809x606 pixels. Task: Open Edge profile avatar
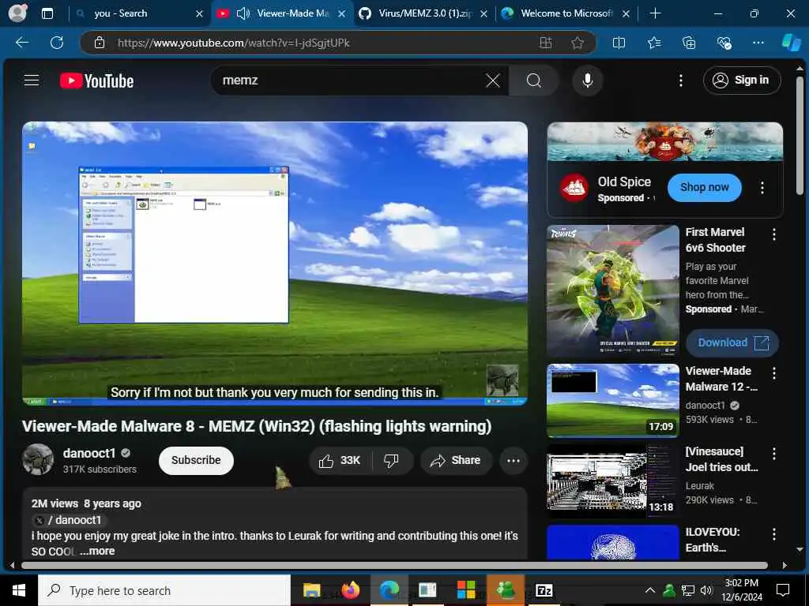click(17, 13)
